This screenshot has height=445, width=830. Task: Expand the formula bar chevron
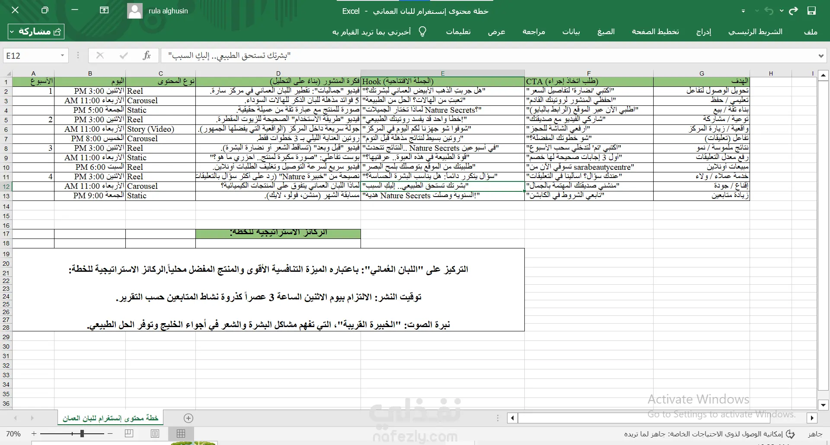click(x=821, y=56)
